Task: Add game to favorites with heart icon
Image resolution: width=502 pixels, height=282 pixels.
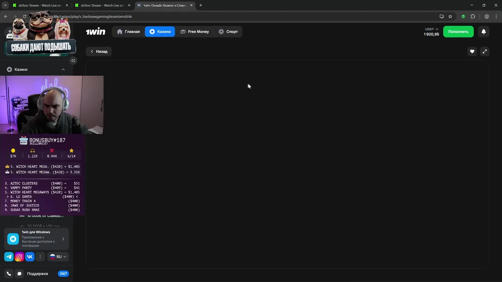Action: pyautogui.click(x=472, y=51)
